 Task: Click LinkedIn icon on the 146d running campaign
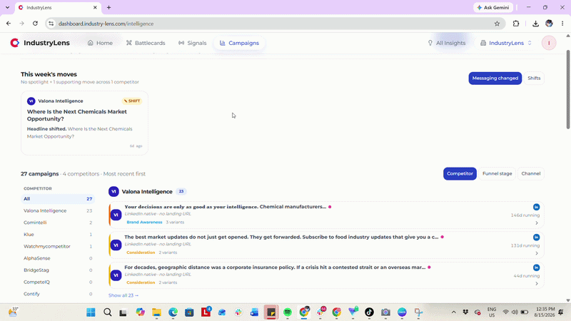coord(536,207)
